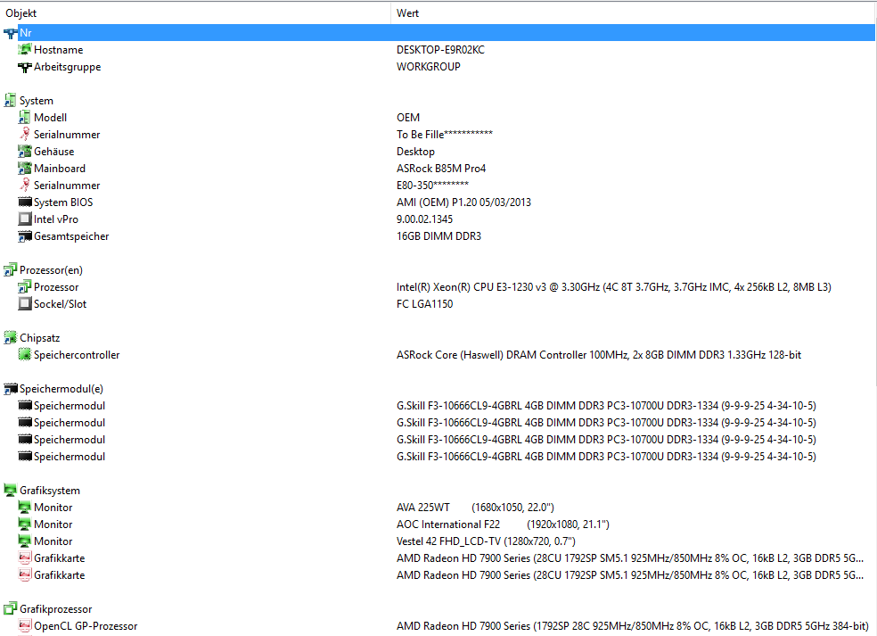The width and height of the screenshot is (877, 636).
Task: Click the Hostname row icon
Action: [x=25, y=50]
